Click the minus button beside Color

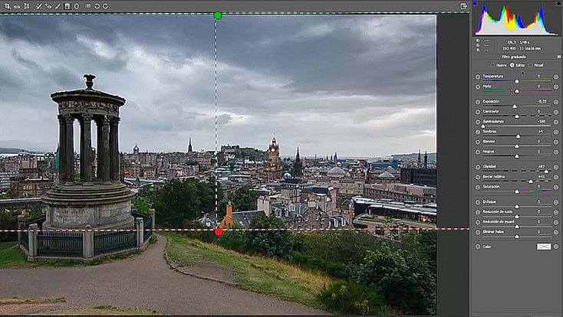(478, 247)
